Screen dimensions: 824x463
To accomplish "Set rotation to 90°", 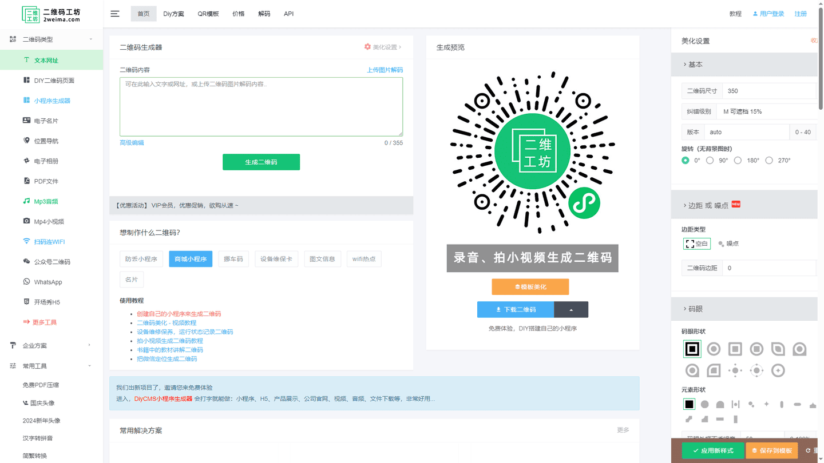I will click(x=710, y=161).
